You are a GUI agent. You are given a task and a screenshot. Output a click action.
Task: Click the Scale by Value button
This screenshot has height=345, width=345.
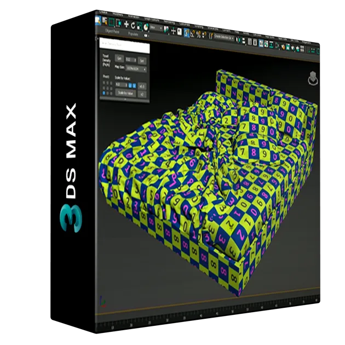(125, 93)
